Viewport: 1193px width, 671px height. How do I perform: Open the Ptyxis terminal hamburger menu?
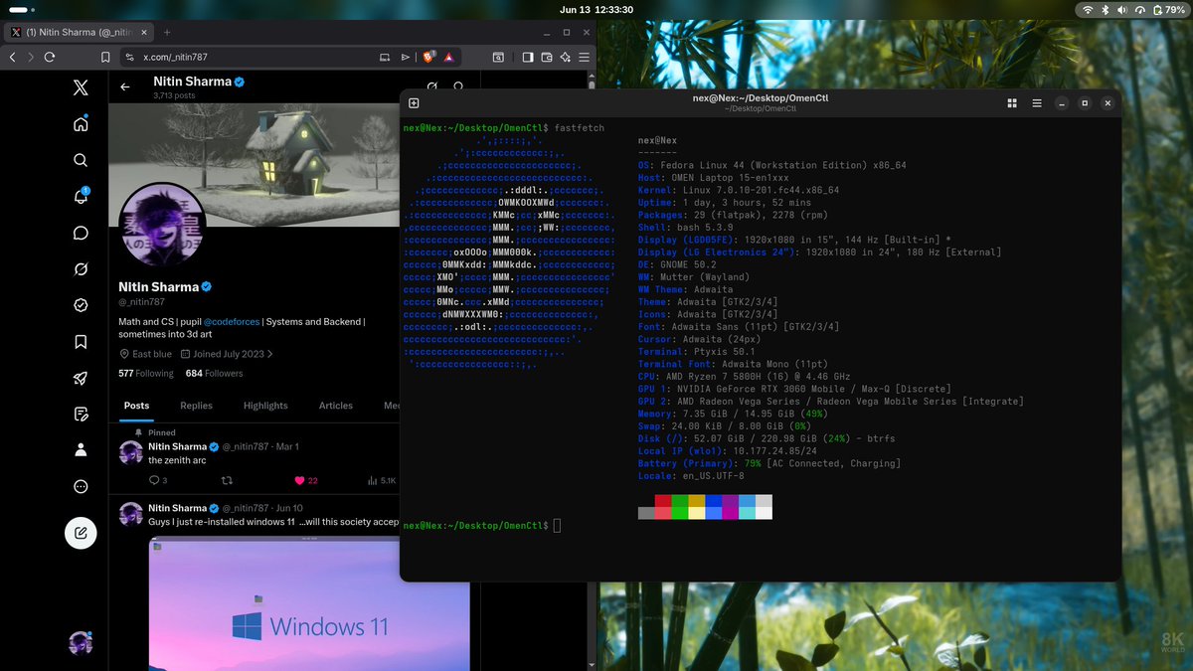(x=1037, y=102)
